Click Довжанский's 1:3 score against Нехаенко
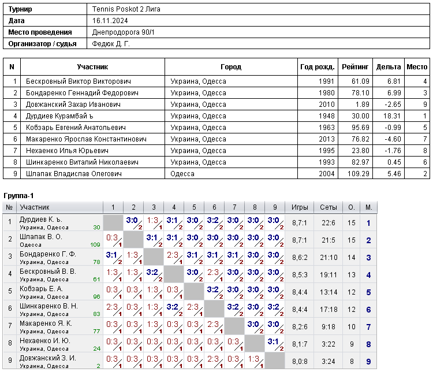 [255, 362]
